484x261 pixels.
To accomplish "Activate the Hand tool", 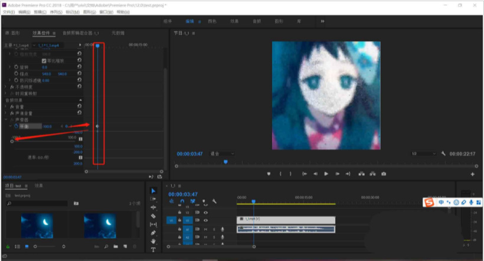I will pos(153,241).
